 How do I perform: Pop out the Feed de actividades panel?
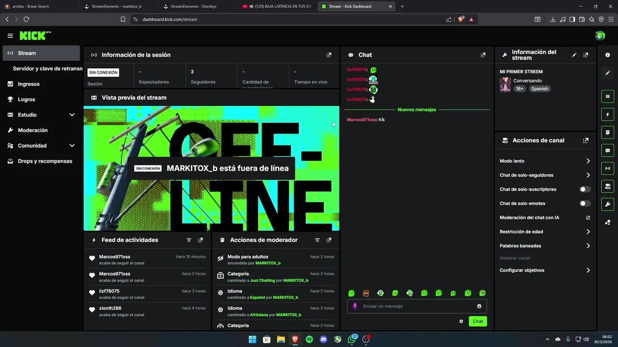[x=200, y=240]
